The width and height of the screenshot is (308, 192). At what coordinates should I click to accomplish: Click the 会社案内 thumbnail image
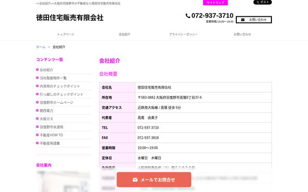tap(64, 181)
